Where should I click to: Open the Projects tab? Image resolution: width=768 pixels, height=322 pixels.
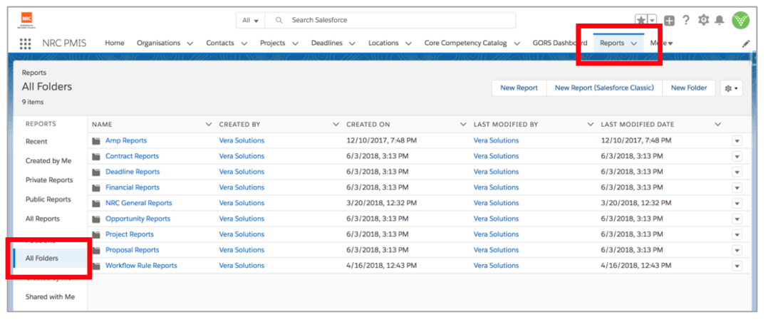click(272, 43)
